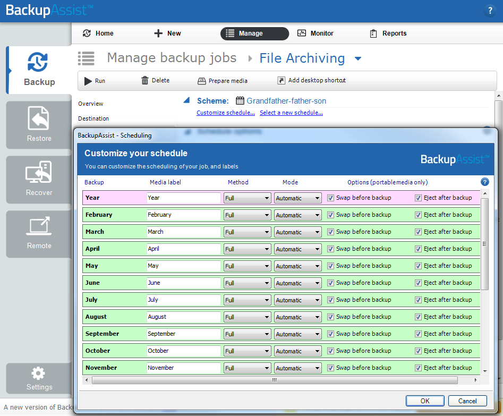Open the Recover sidebar section
Viewport: 503px width, 416px height.
(x=39, y=179)
